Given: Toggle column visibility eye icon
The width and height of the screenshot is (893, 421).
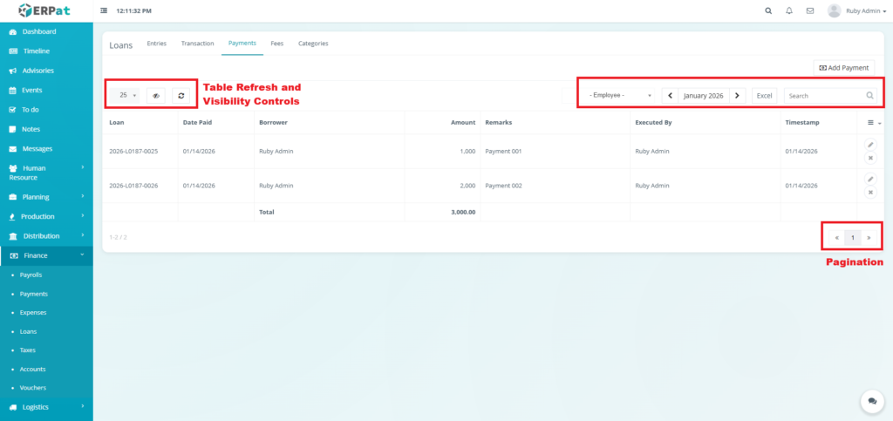Looking at the screenshot, I should [x=156, y=95].
